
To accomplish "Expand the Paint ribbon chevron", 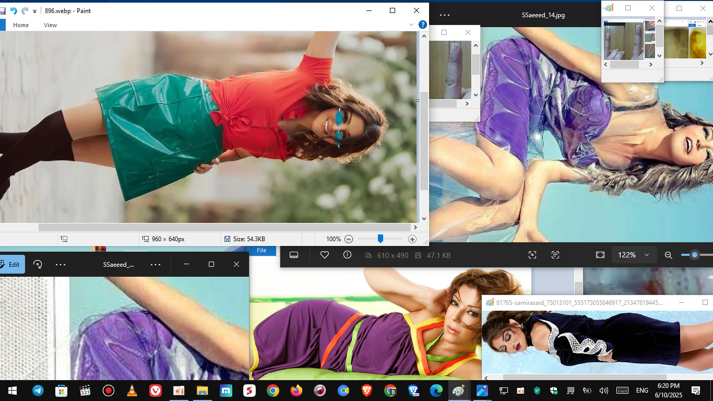I will [411, 25].
